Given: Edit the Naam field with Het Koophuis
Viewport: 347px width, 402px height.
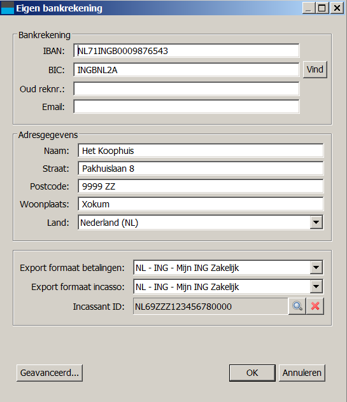Looking at the screenshot, I should coord(201,151).
